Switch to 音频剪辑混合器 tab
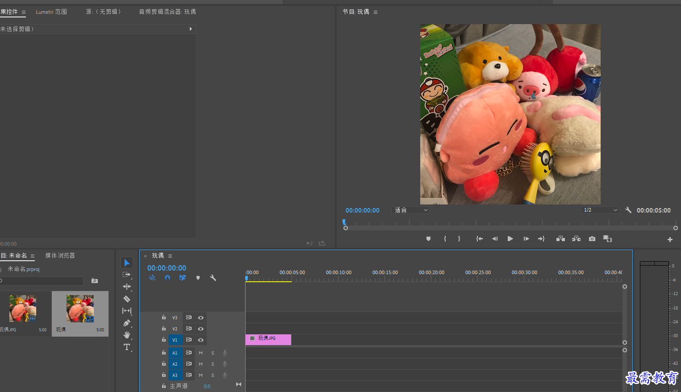 click(167, 12)
